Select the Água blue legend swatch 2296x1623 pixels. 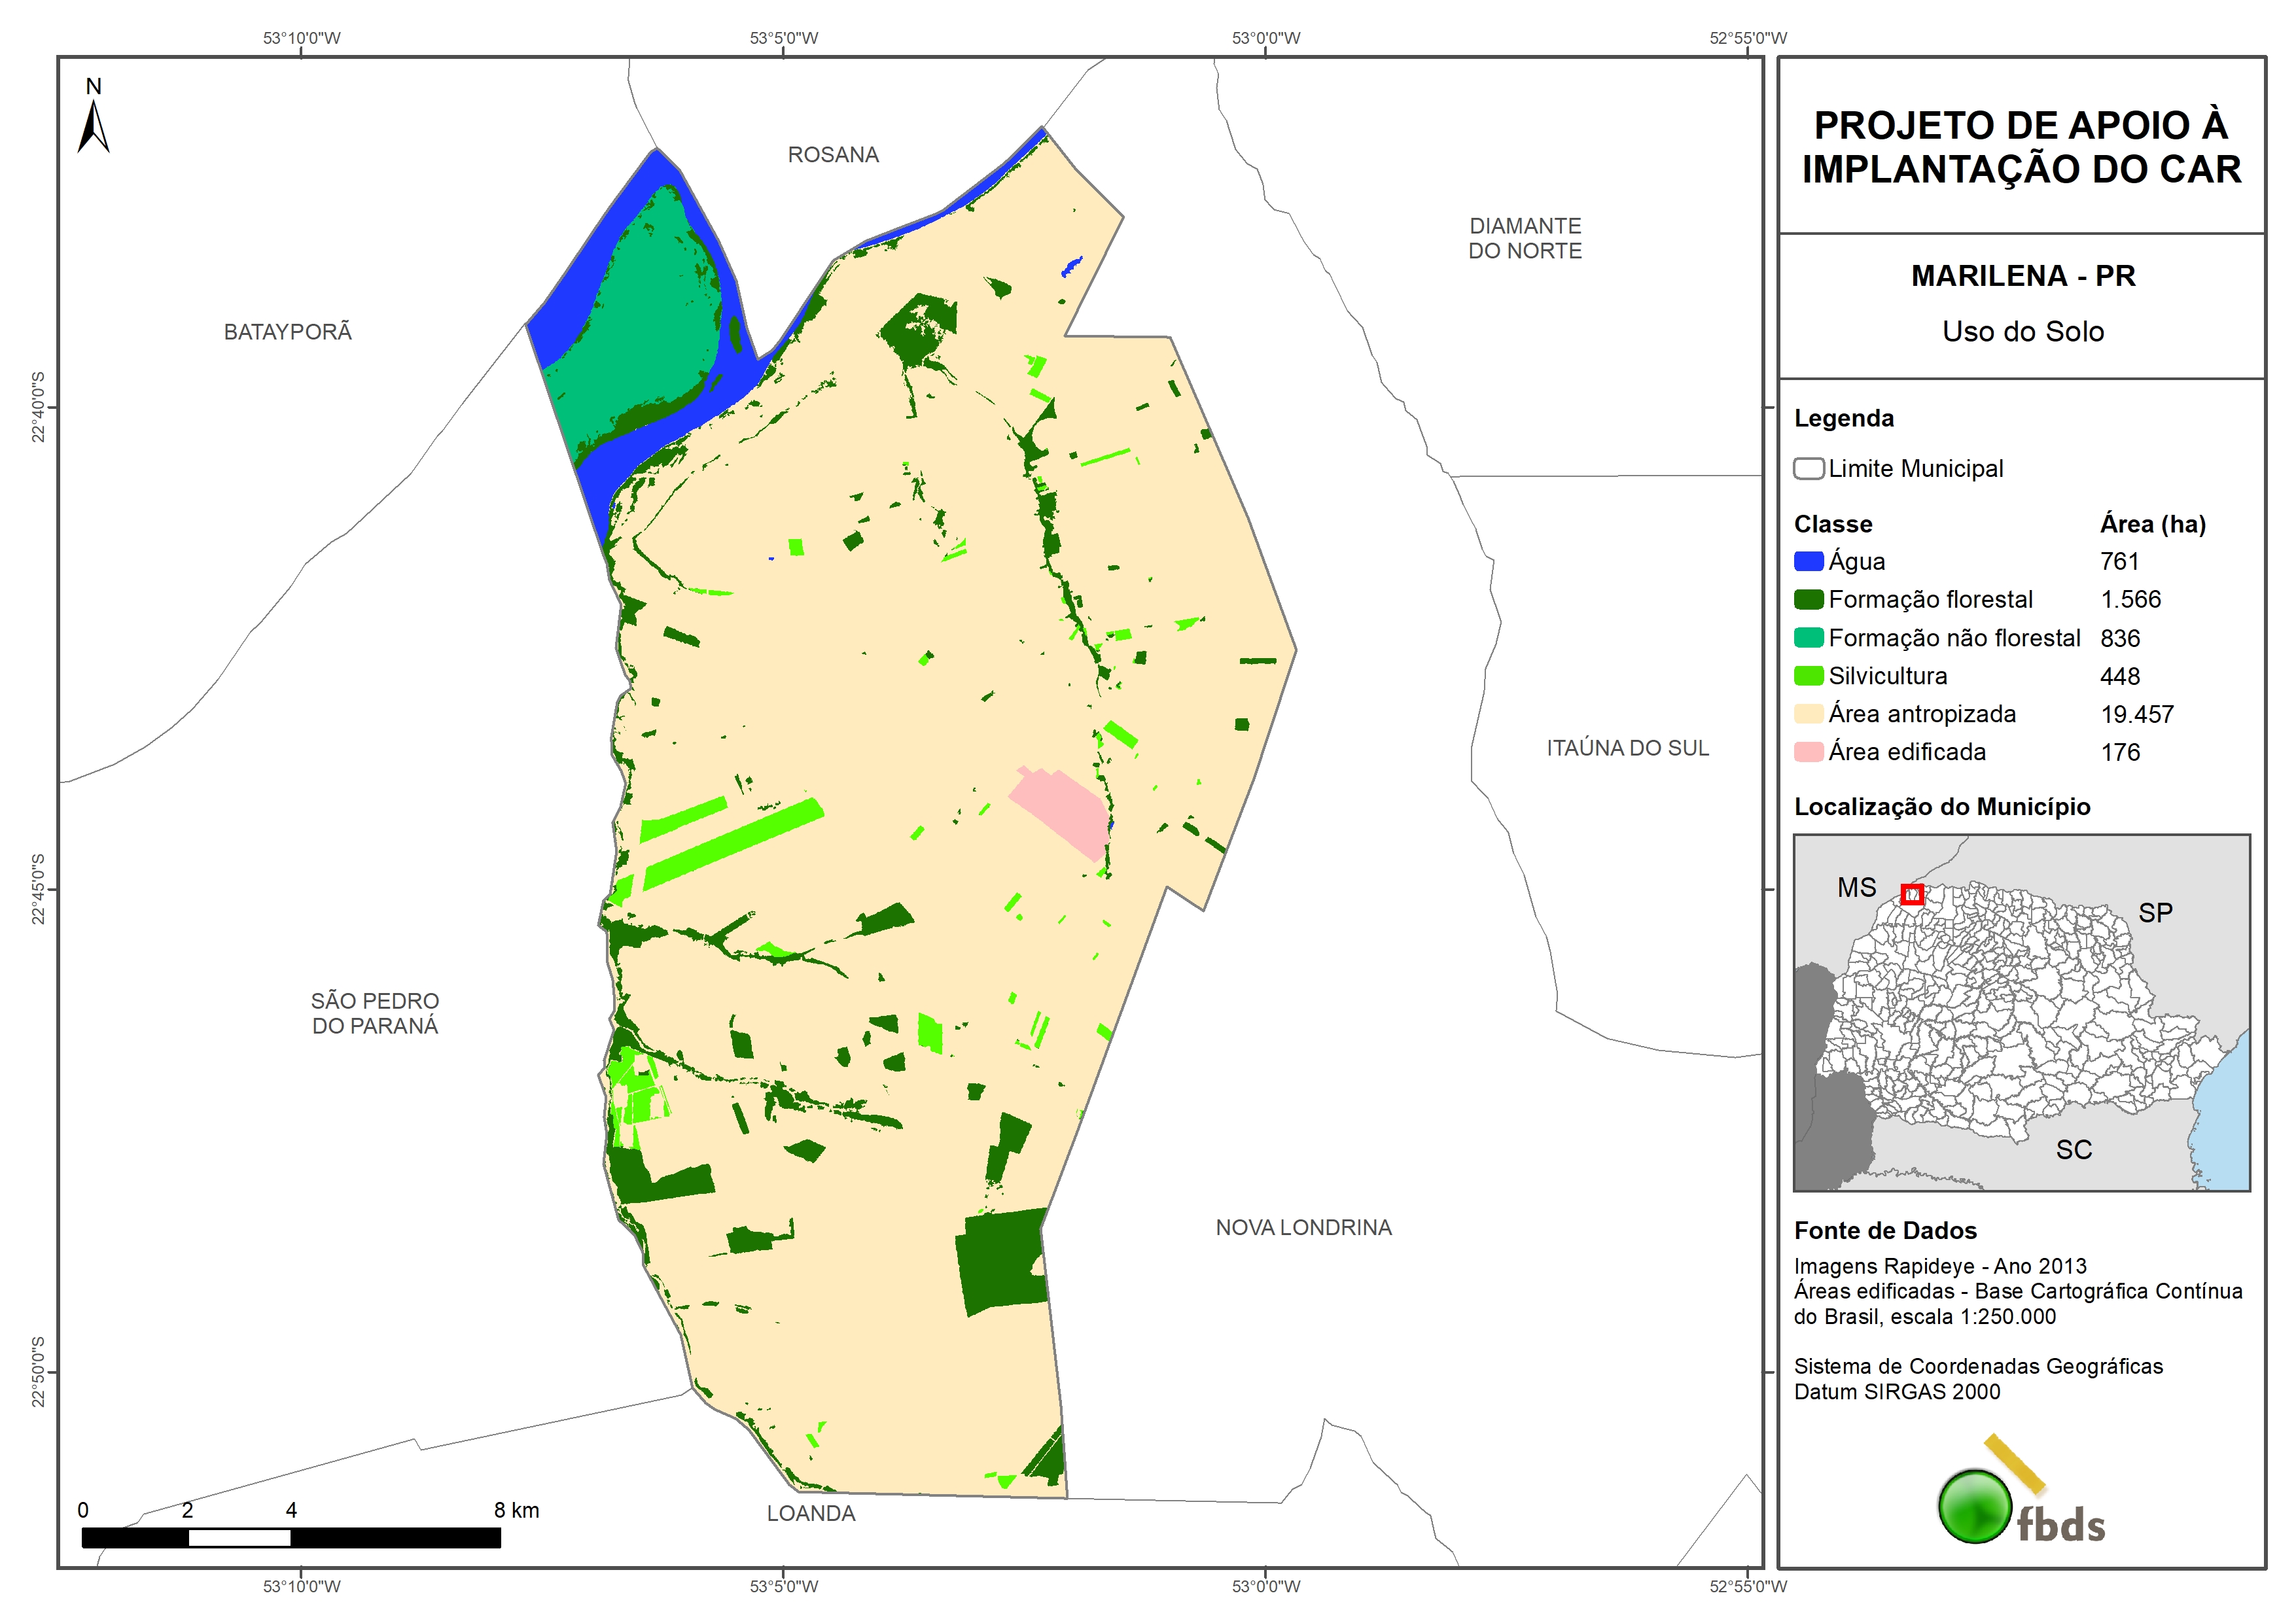1808,561
